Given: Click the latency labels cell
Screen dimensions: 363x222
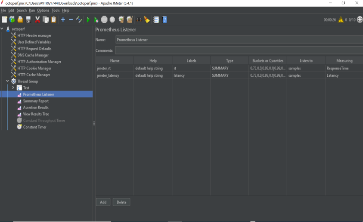Looking at the screenshot, I should pyautogui.click(x=191, y=75).
